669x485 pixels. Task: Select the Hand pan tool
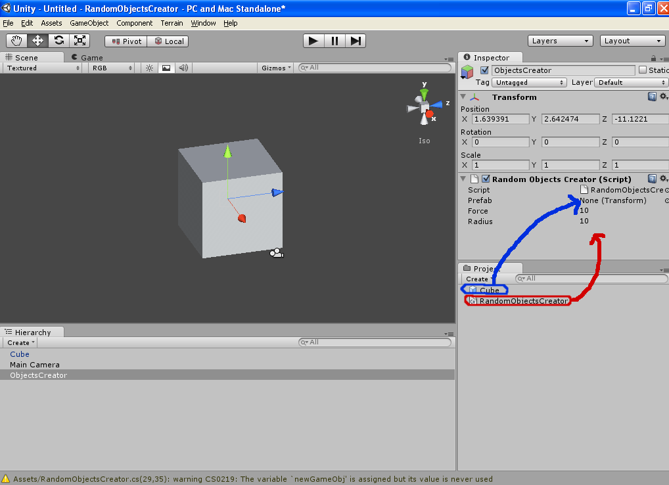pos(16,40)
